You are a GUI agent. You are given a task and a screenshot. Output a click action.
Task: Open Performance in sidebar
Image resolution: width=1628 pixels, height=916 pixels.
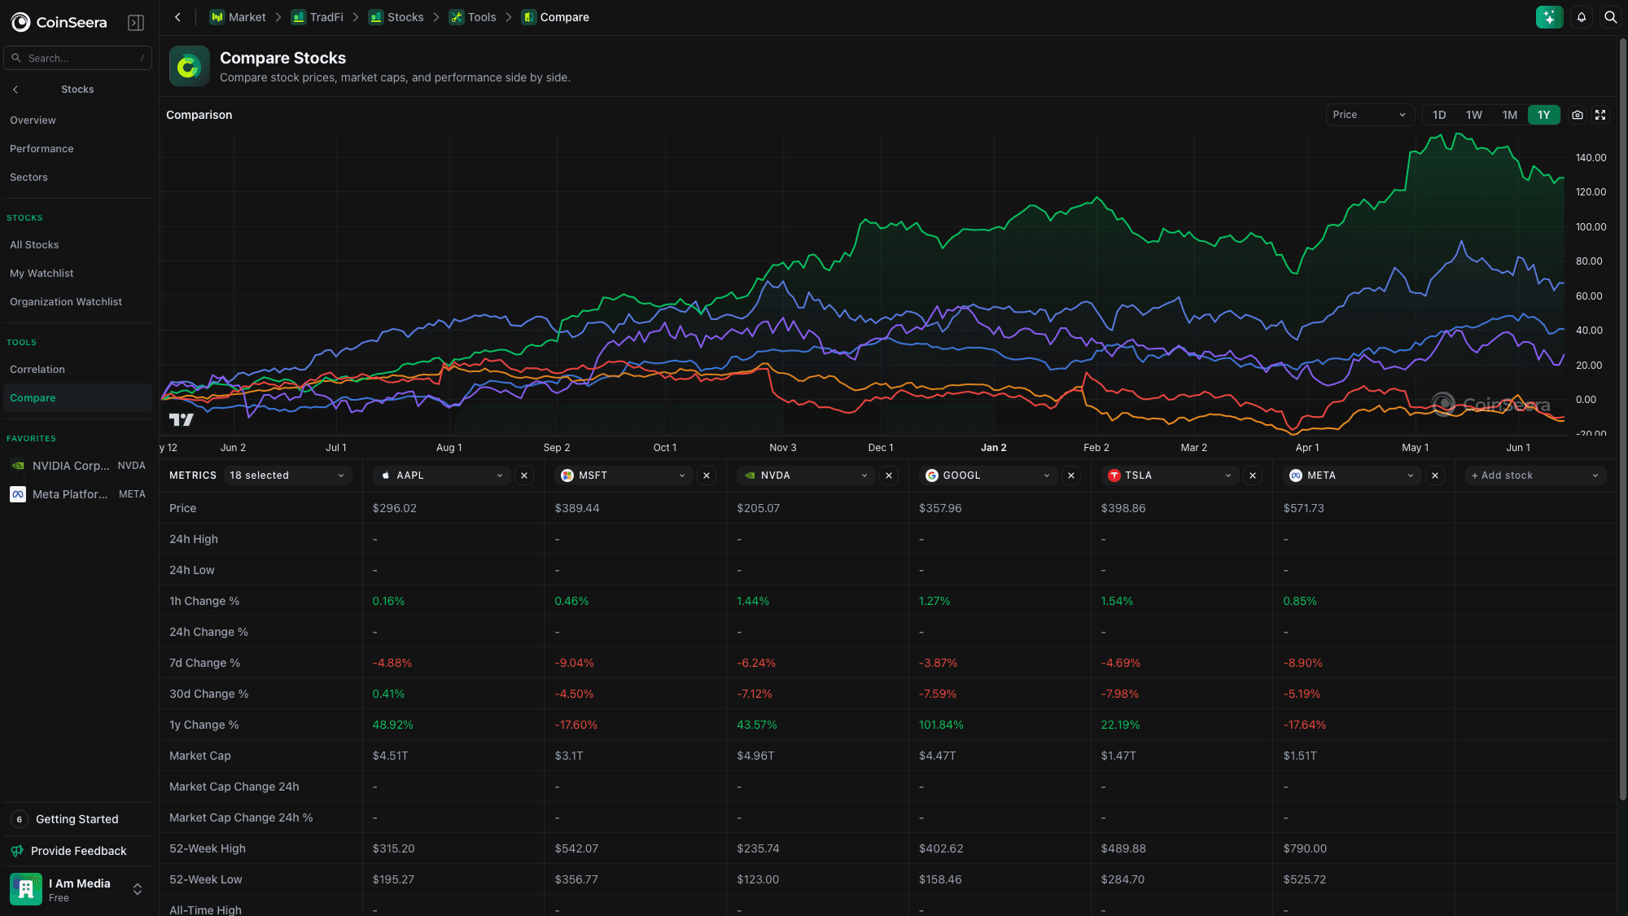coord(77,149)
